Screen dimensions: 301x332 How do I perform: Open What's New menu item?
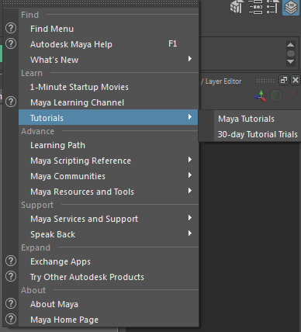click(x=109, y=60)
